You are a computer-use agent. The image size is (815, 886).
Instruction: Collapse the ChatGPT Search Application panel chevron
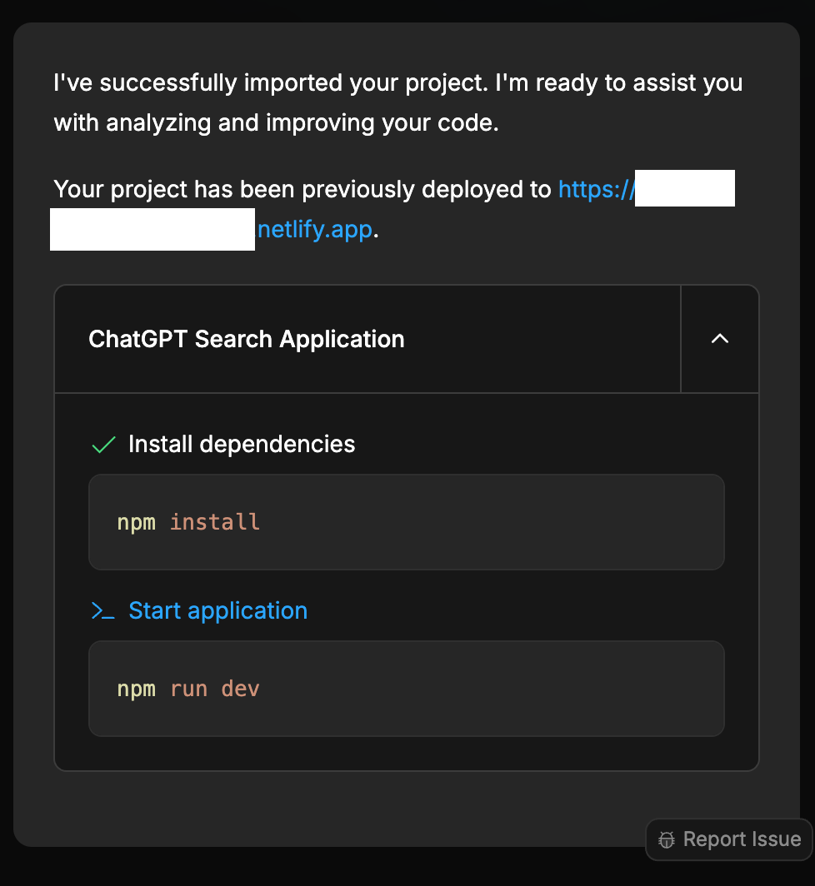[720, 339]
